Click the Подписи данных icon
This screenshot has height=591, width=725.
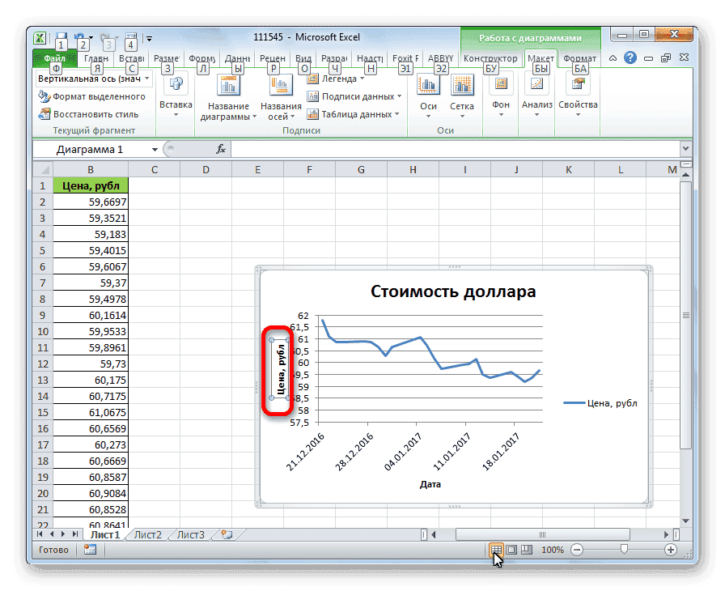click(312, 95)
